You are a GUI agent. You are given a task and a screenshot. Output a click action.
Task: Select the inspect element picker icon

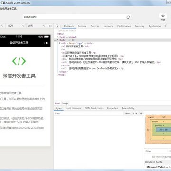pos(57,26)
